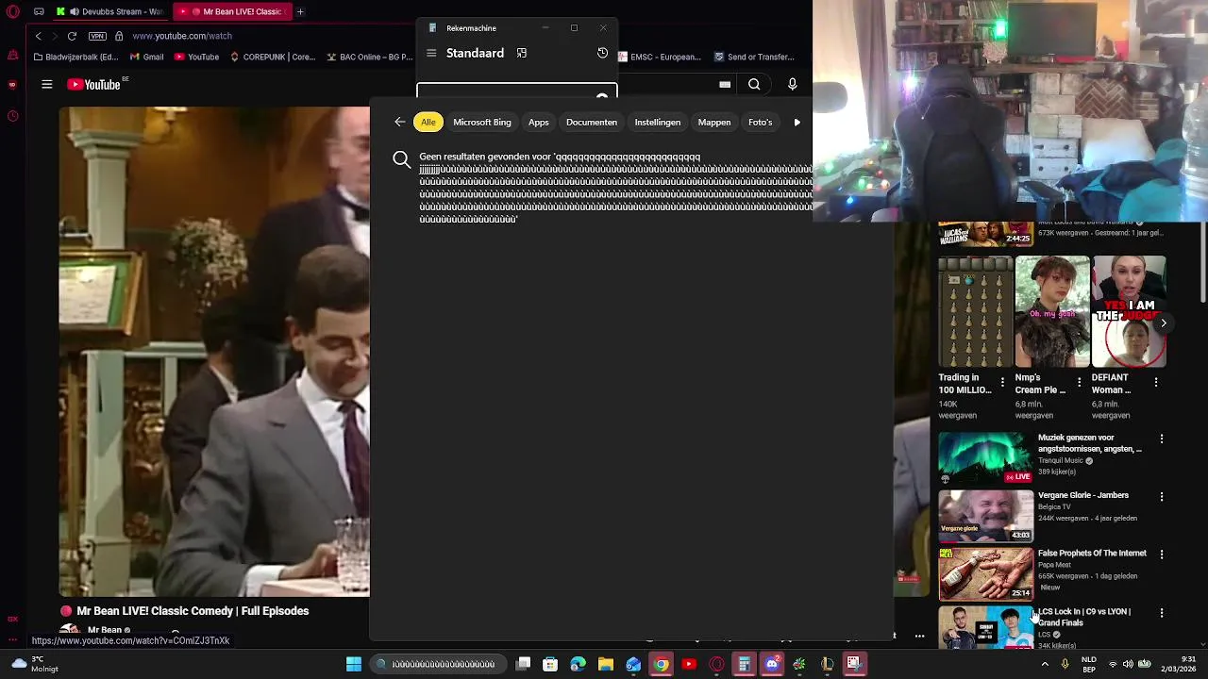Open Bladwijzerbalk bookmarks folder
Viewport: 1208px width, 679px height.
[x=75, y=57]
